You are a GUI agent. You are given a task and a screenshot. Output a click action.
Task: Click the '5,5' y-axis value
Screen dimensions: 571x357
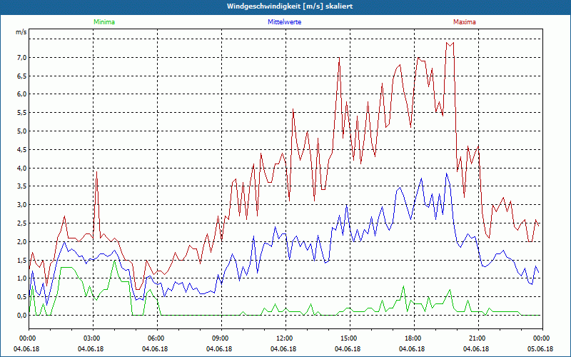(x=21, y=113)
